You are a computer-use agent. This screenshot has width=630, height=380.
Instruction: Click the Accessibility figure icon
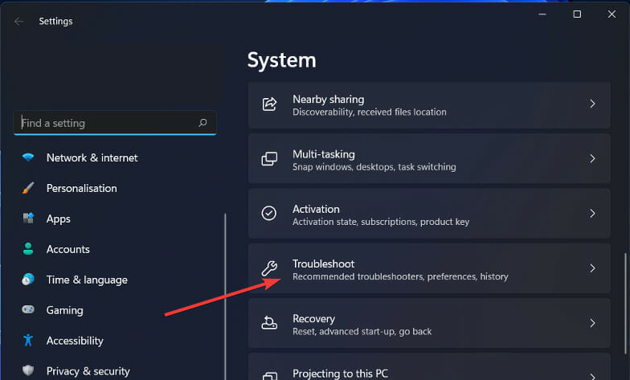pos(28,341)
